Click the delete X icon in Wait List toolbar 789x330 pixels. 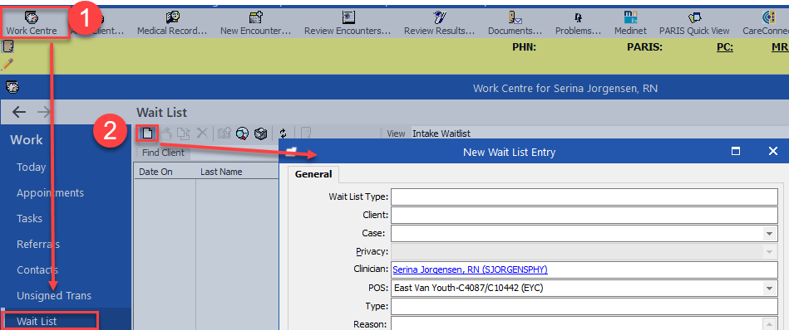click(x=202, y=133)
